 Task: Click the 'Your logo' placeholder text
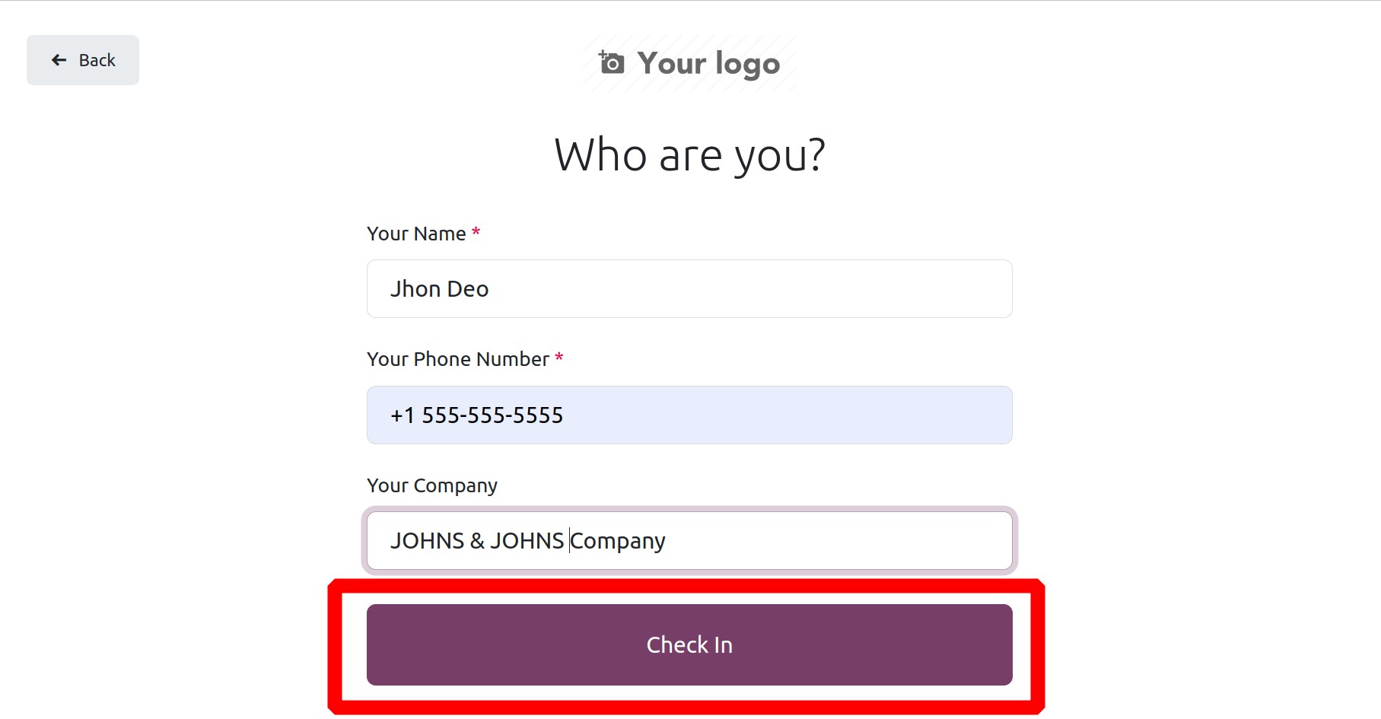[x=708, y=64]
